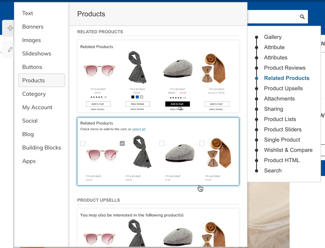
Task: Click the red $14.99 sale price
Action: click(x=183, y=93)
